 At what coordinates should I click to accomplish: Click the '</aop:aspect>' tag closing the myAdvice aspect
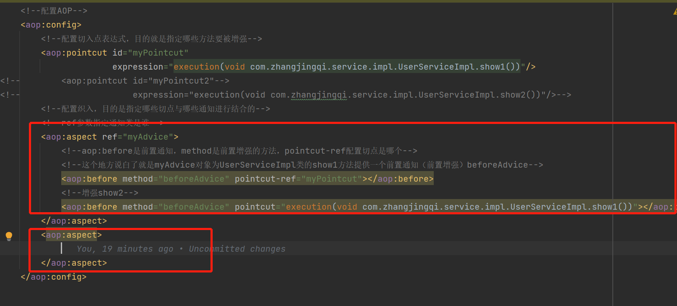click(x=74, y=221)
